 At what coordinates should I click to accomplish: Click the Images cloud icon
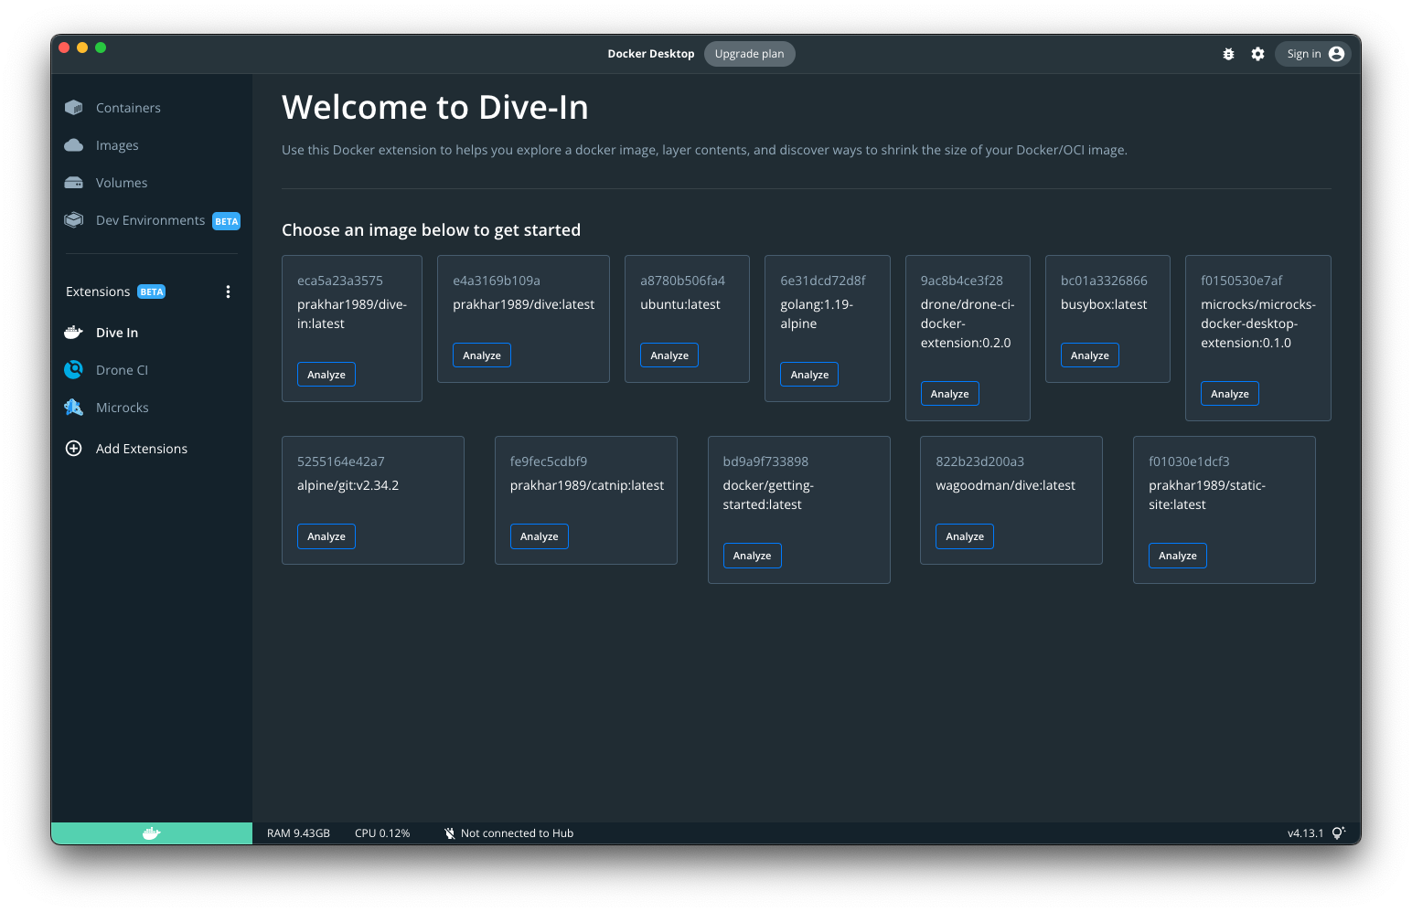pyautogui.click(x=74, y=145)
